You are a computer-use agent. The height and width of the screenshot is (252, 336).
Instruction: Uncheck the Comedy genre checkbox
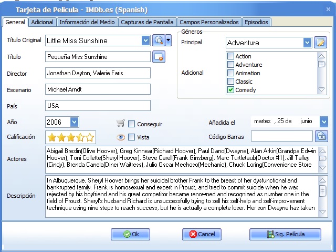[230, 90]
